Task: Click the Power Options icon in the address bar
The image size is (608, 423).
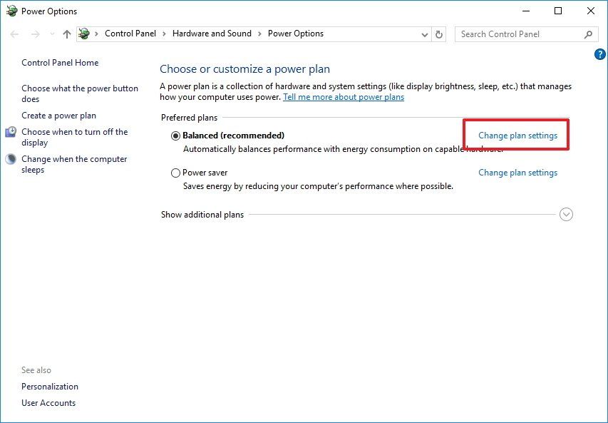Action: click(x=83, y=34)
